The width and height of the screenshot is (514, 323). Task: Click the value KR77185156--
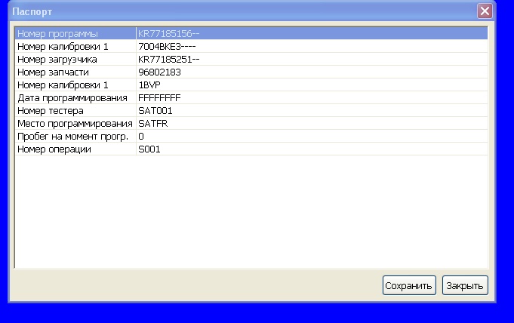click(x=168, y=34)
